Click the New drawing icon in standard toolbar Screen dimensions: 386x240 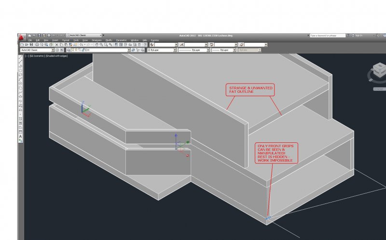[22, 45]
